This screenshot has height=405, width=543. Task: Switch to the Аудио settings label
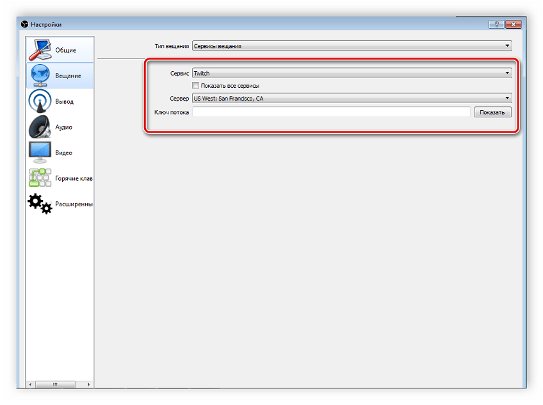point(63,128)
